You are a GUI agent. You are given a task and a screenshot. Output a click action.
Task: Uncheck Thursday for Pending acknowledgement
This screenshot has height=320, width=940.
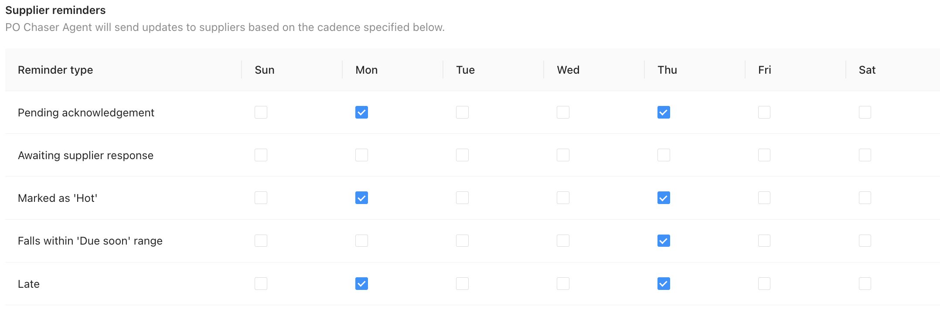(x=663, y=112)
